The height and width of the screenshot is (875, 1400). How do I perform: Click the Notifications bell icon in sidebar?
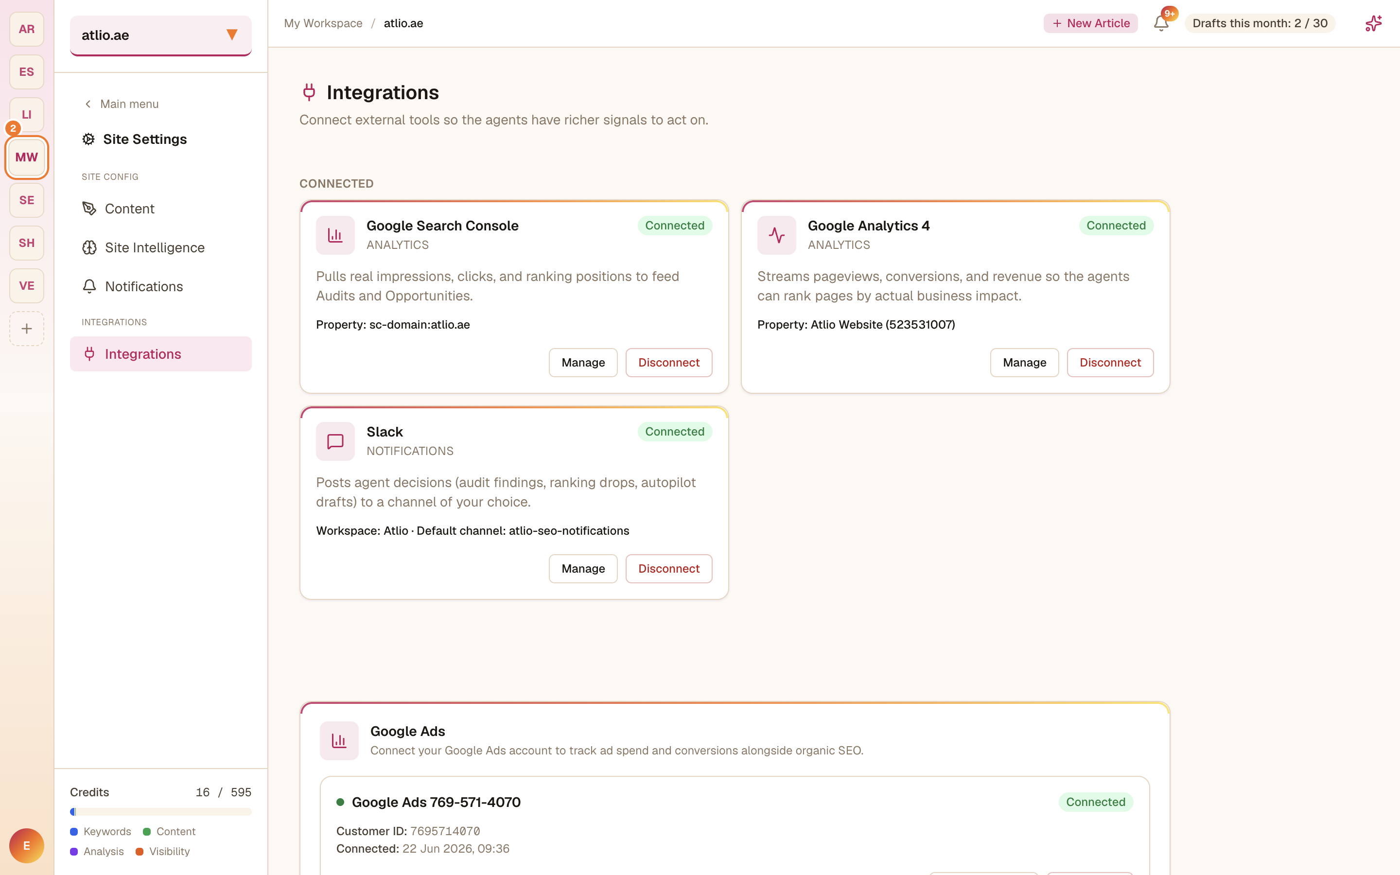89,286
